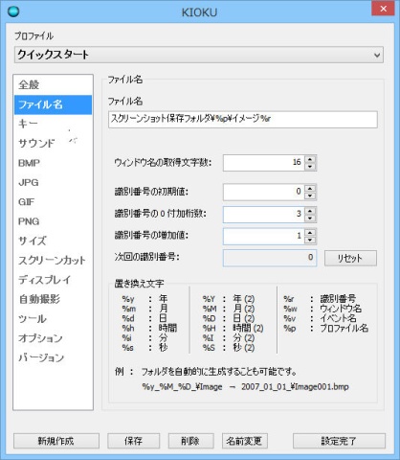Open the 自動撮影 settings page
This screenshot has height=460, width=400.
click(x=53, y=299)
